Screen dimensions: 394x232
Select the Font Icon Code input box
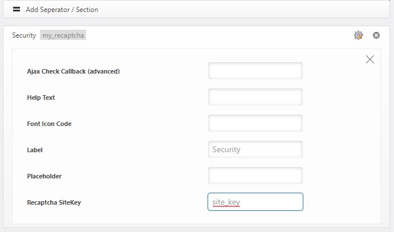click(x=255, y=124)
